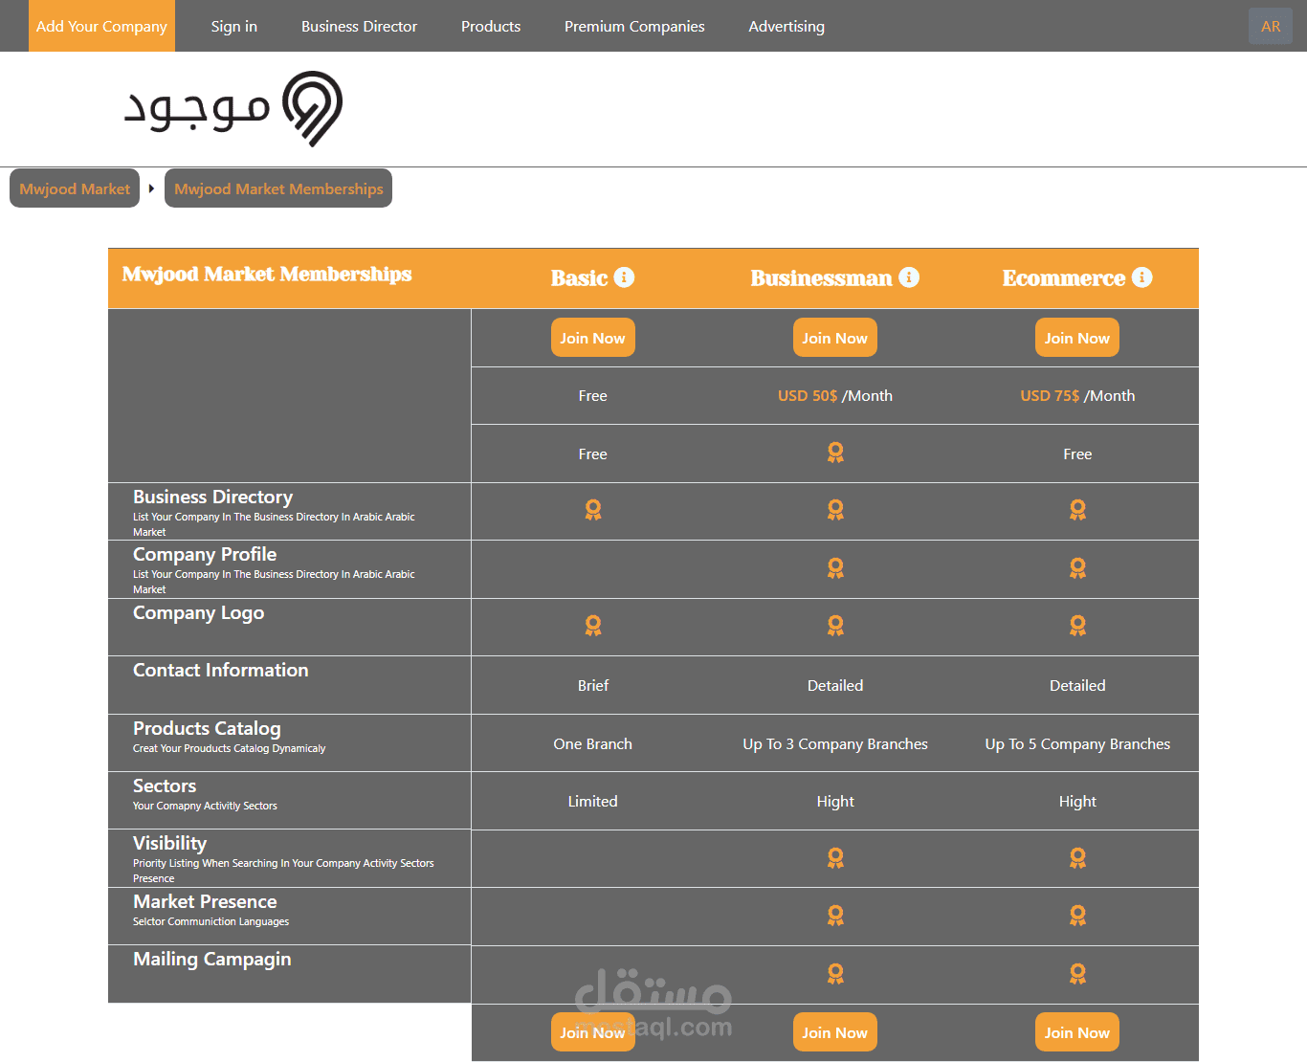The width and height of the screenshot is (1307, 1062).
Task: Click the Mwjood Market Memberships breadcrumb
Action: click(278, 188)
